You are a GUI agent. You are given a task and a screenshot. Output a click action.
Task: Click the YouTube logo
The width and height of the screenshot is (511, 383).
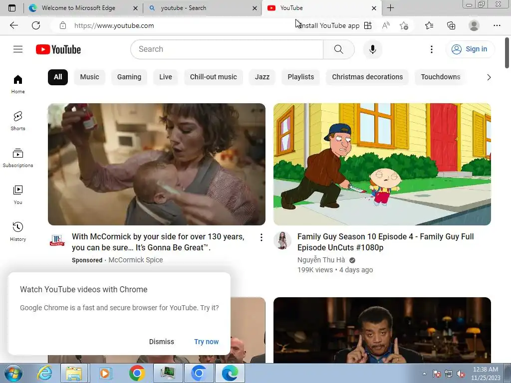pyautogui.click(x=58, y=49)
